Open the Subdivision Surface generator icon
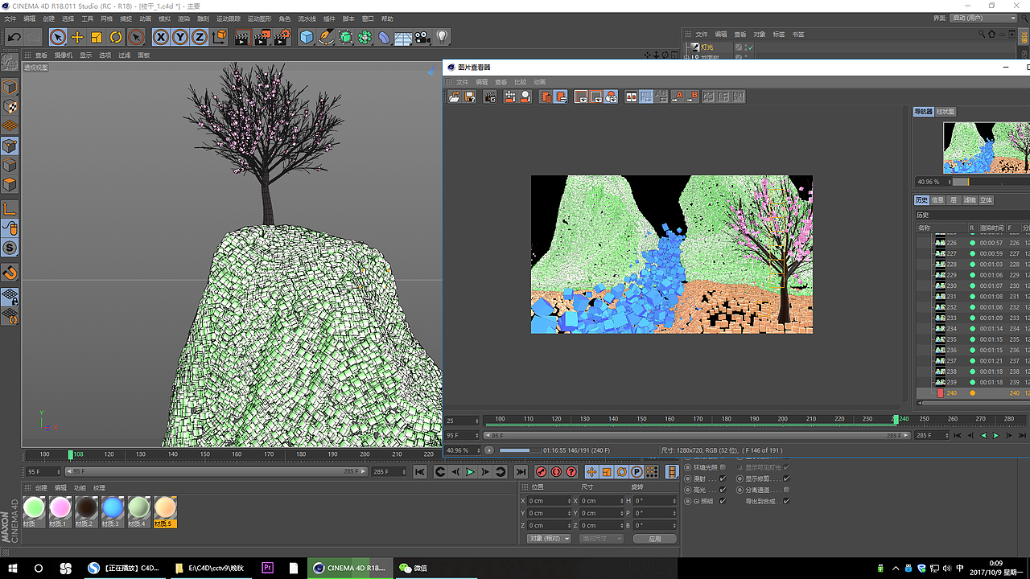1030x579 pixels. [x=346, y=37]
